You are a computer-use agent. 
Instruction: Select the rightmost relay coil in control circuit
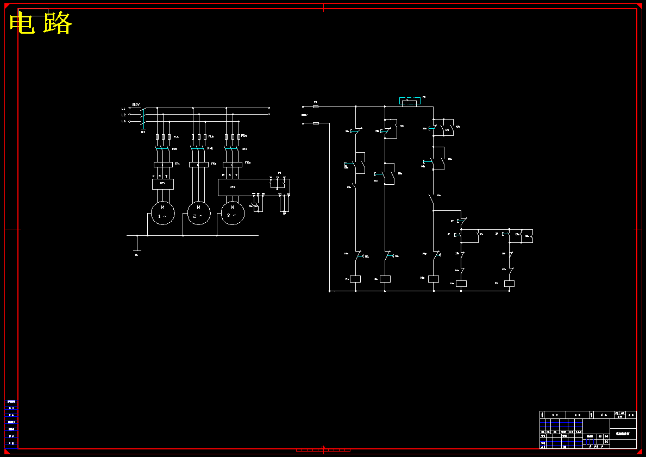(x=509, y=284)
